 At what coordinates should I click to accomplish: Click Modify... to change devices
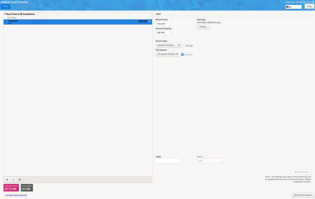(x=203, y=27)
